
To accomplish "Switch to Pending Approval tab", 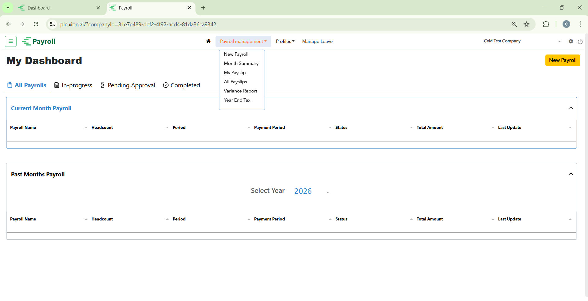I will tap(128, 85).
